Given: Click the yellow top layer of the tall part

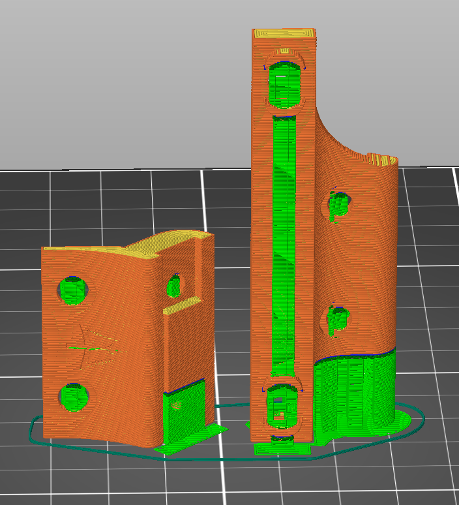Looking at the screenshot, I should [285, 33].
